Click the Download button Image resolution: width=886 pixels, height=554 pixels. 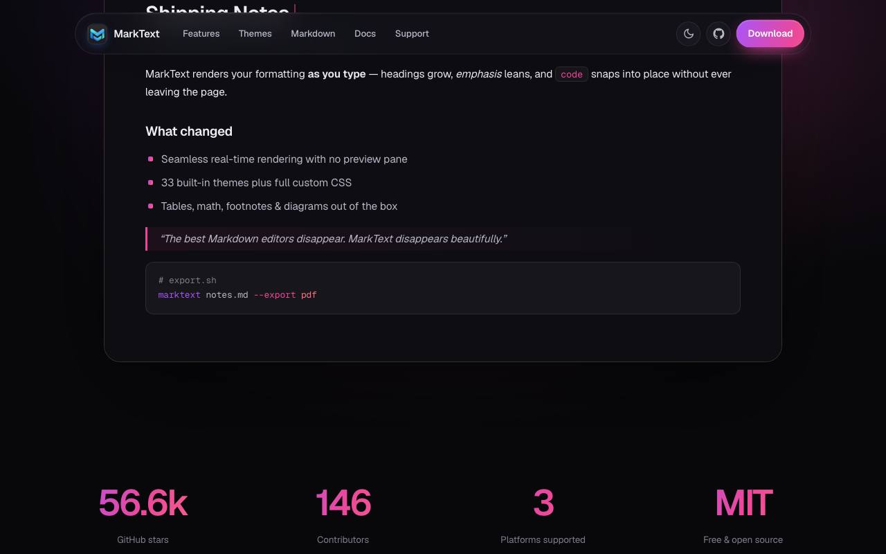coord(770,33)
